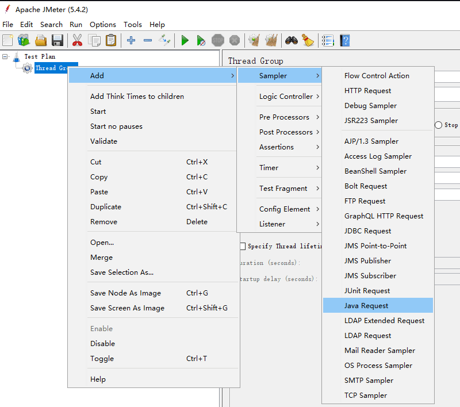Image resolution: width=460 pixels, height=407 pixels.
Task: Click the Expand All plus icon
Action: [x=131, y=40]
